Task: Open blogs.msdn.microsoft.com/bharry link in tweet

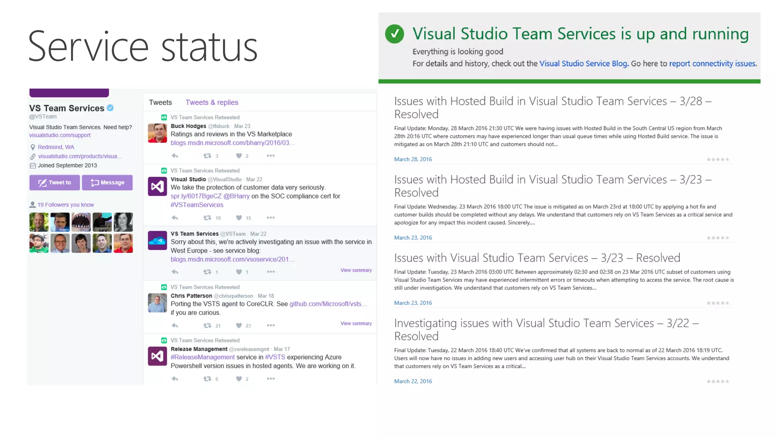Action: click(x=232, y=143)
